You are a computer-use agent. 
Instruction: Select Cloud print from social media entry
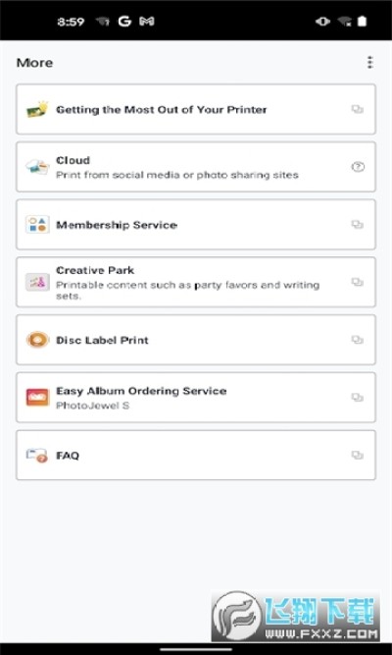pos(196,167)
